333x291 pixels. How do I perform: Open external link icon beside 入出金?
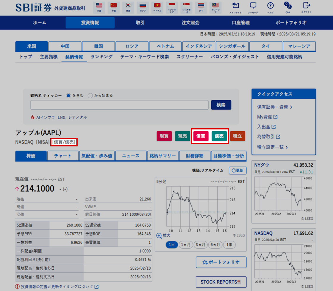[x=274, y=127]
